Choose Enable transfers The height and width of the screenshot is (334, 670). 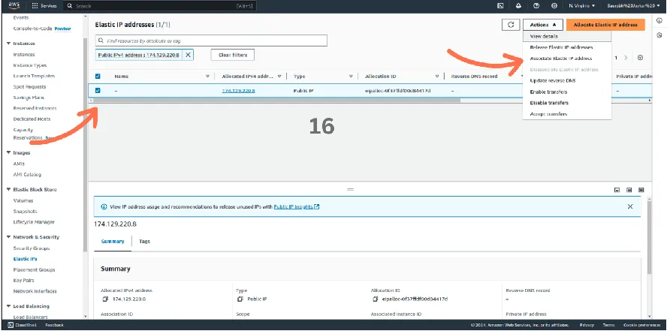[567, 92]
